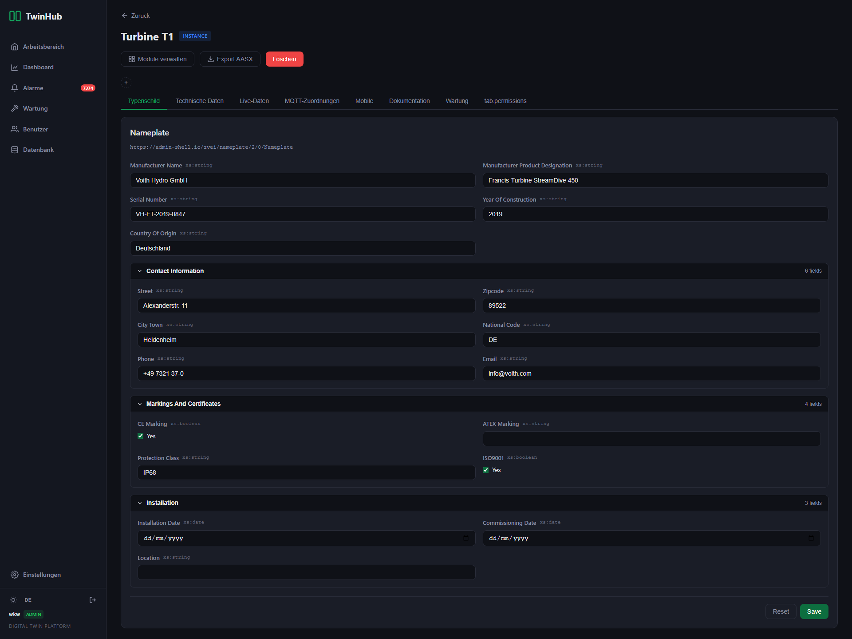
Task: Click the empty Location input field
Action: coord(307,572)
